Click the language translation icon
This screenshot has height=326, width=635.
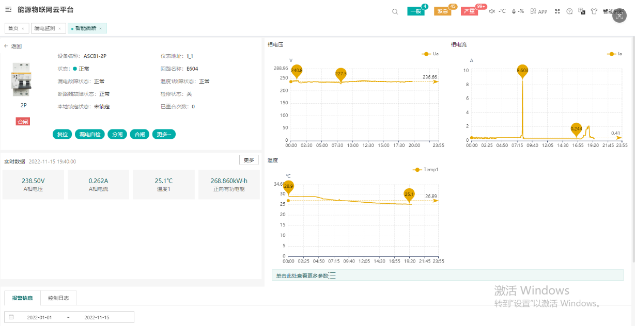click(x=582, y=11)
